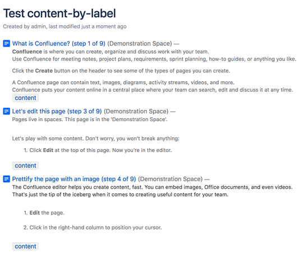
Task: Open "Let's edit this page (step 3 of 9)"
Action: pyautogui.click(x=57, y=111)
